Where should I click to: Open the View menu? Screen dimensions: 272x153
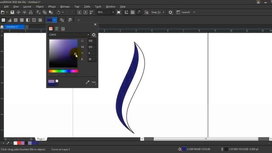tap(16, 7)
